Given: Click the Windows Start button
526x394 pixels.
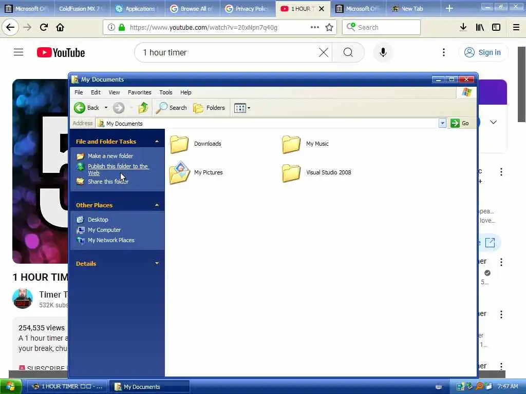Looking at the screenshot, I should 11,387.
